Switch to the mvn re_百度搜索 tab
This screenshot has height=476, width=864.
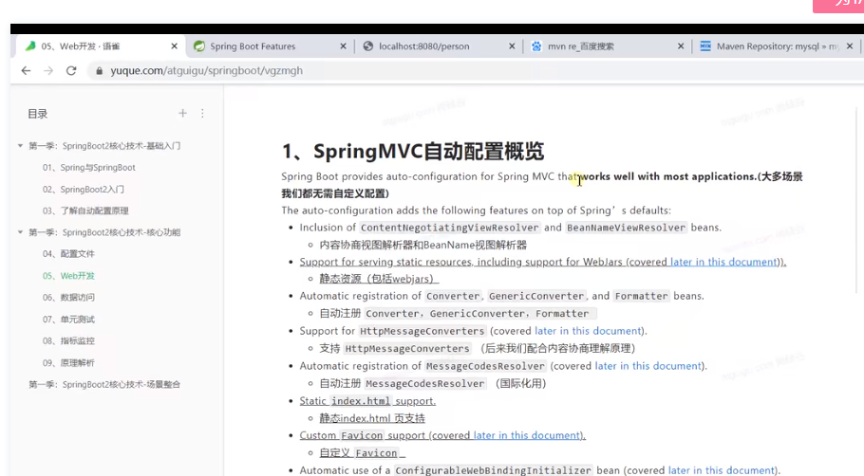606,46
